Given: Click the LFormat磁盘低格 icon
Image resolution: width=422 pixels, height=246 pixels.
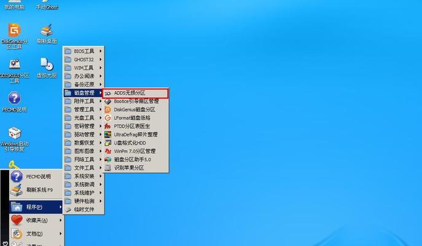Looking at the screenshot, I should tap(107, 118).
